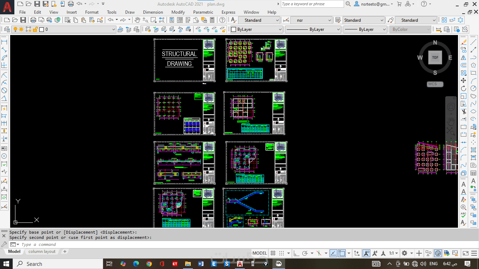
Task: Click the Arc Length dimension tool on left toolbar
Action: (x=5, y=57)
